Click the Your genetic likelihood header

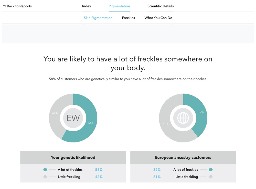coord(73,157)
